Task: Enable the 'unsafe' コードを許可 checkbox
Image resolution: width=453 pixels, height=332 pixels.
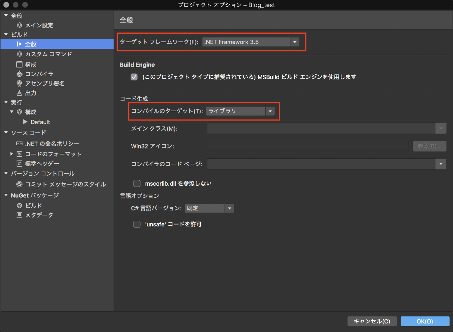Action: tap(137, 224)
